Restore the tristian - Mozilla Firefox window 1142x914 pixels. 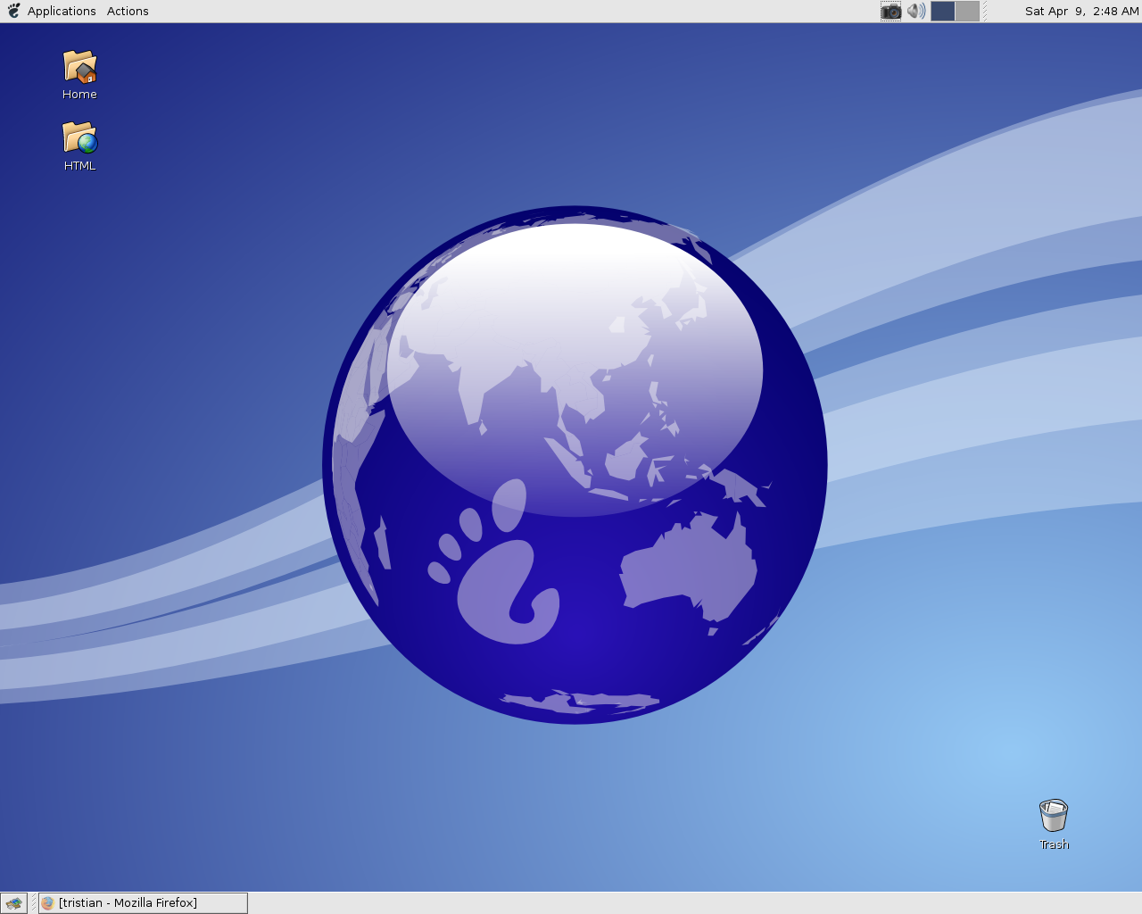143,903
